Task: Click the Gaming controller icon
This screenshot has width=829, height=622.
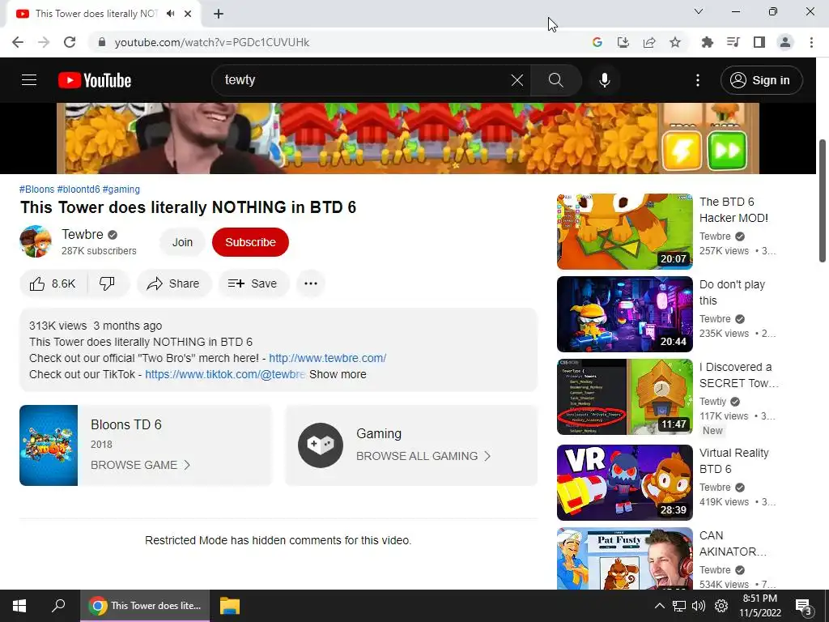Action: click(321, 445)
